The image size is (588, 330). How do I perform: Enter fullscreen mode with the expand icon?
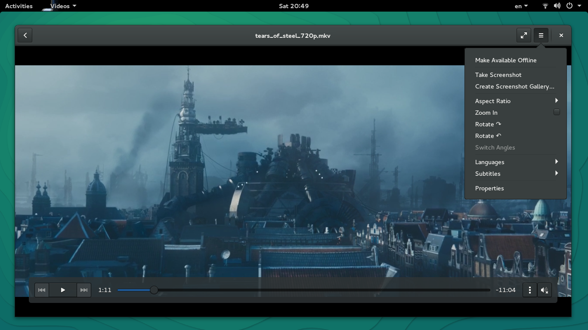click(x=524, y=35)
